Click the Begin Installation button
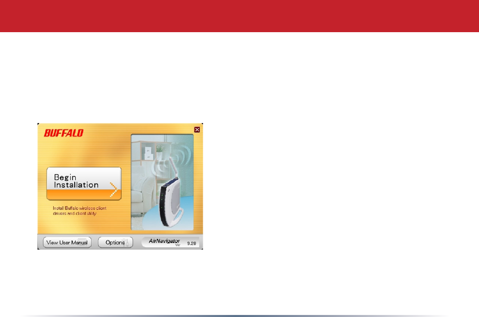 pyautogui.click(x=84, y=183)
